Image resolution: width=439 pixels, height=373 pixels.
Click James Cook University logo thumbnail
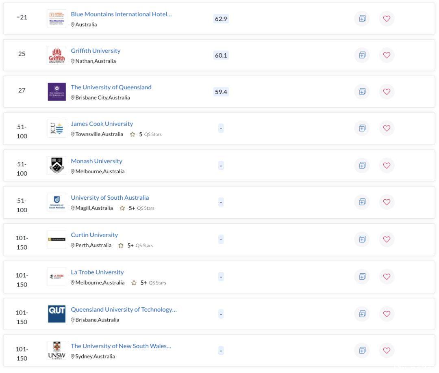coord(57,128)
